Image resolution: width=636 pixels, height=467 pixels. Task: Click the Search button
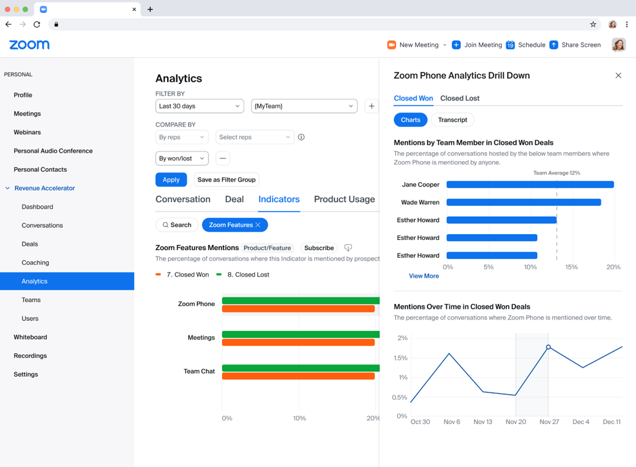click(x=177, y=225)
